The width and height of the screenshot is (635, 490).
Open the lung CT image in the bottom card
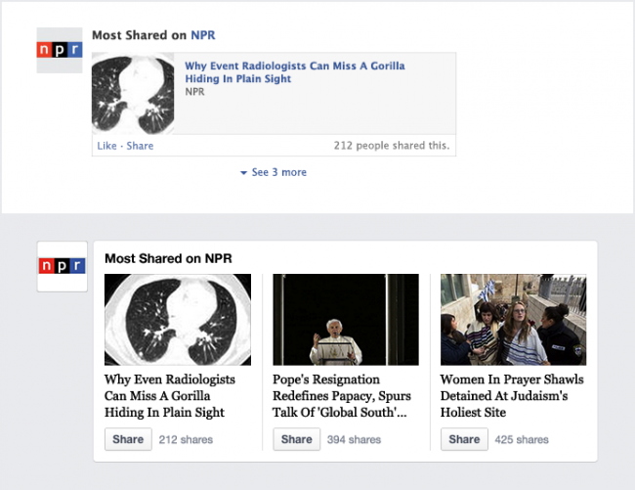[178, 320]
